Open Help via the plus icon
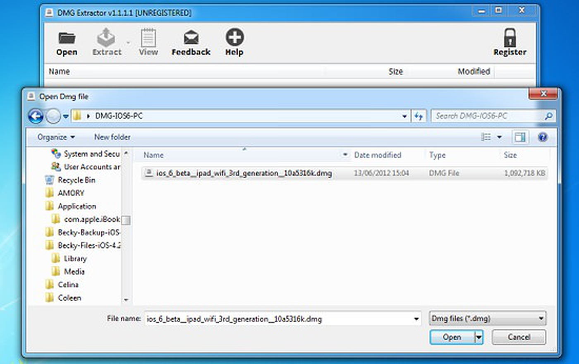The height and width of the screenshot is (364, 579). (x=234, y=37)
